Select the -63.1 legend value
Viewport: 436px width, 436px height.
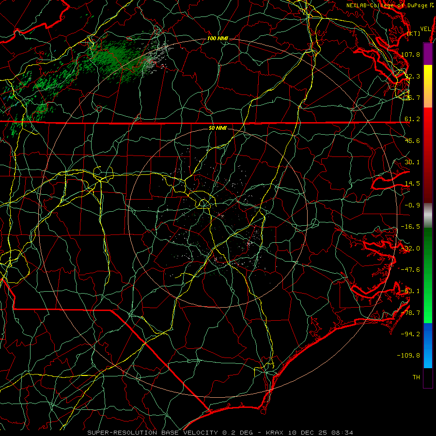[410, 291]
